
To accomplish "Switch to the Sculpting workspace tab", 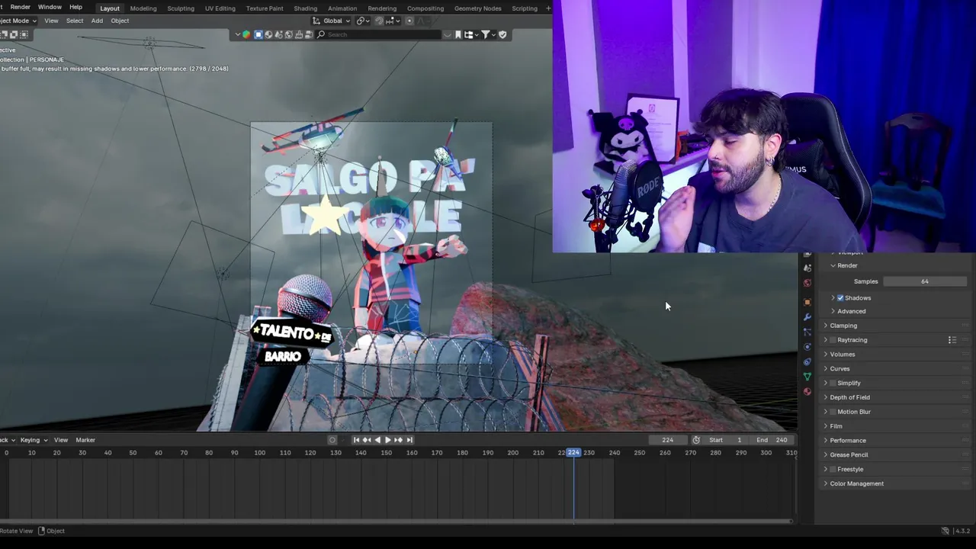I will [181, 8].
